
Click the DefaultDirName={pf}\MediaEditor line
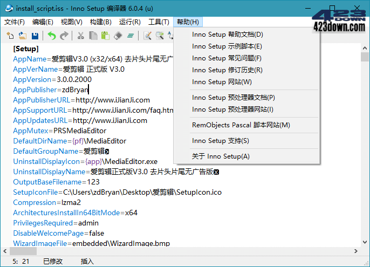[x=70, y=141]
